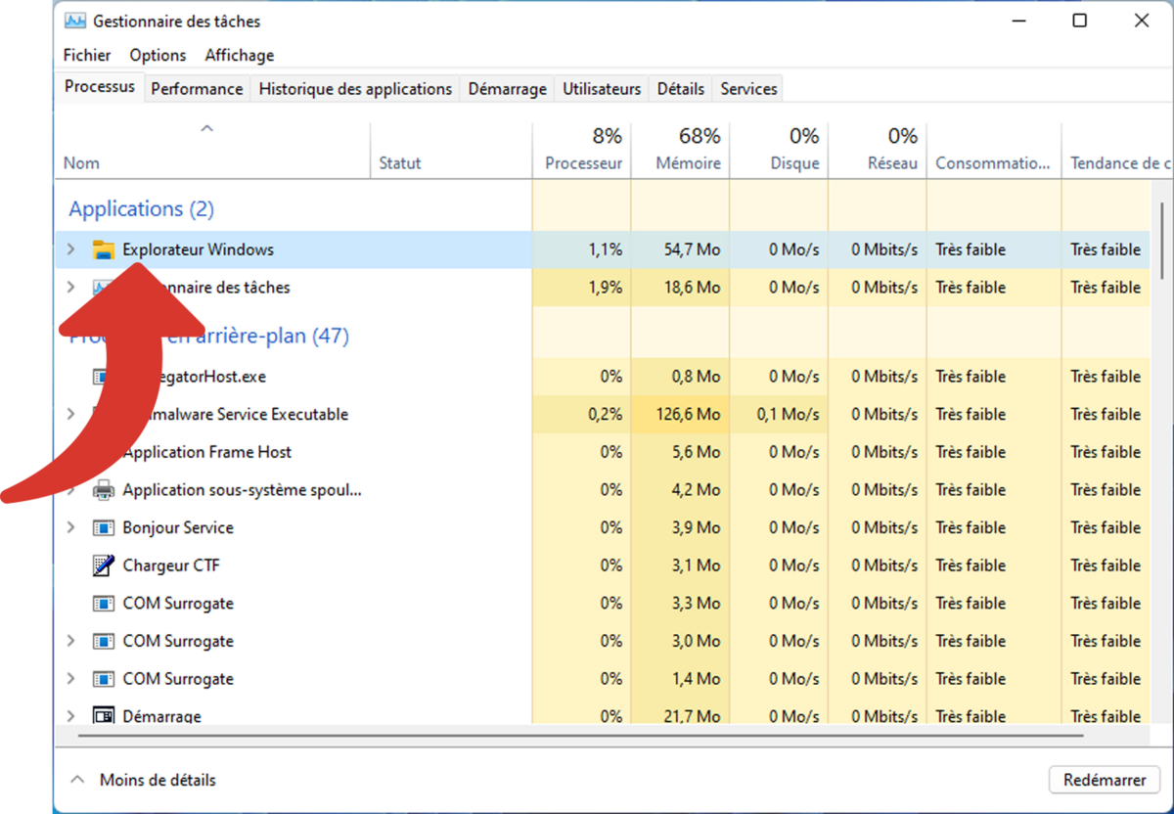Viewport: 1174px width, 814px height.
Task: Switch to the Utilisateurs tab
Action: tap(602, 89)
